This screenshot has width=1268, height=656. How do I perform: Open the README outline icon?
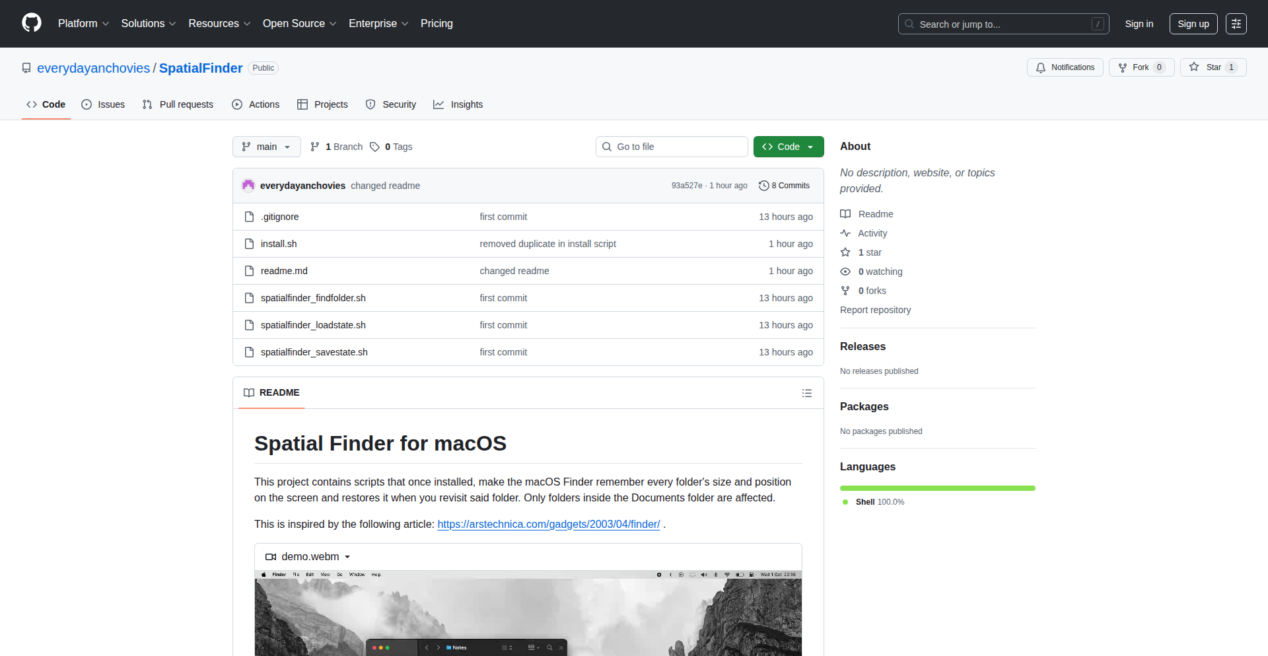click(807, 393)
